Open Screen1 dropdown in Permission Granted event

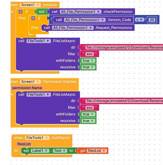tap(30, 82)
